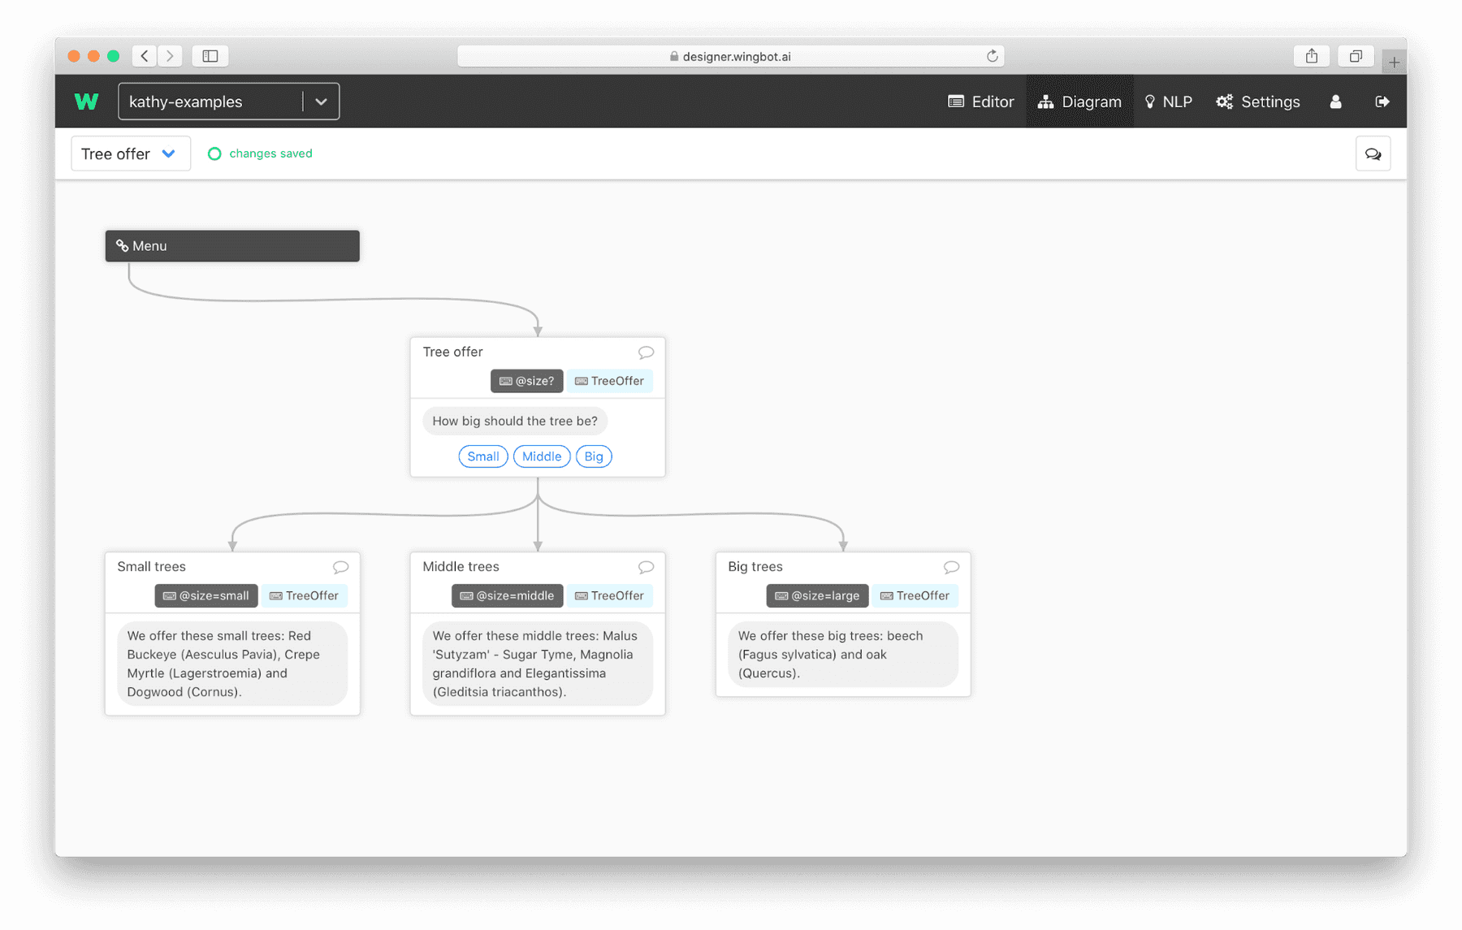Select the Diagram tab in navigation

click(x=1079, y=101)
